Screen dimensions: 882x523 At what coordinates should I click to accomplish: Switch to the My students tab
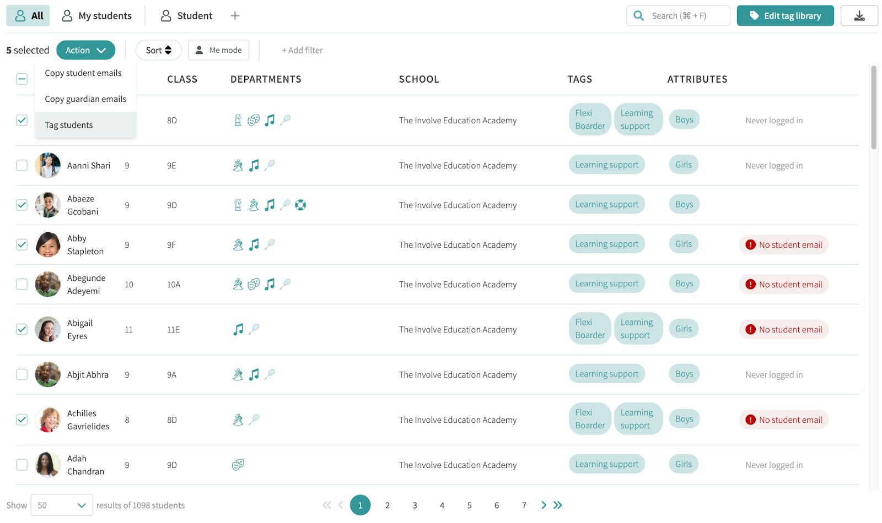[97, 16]
